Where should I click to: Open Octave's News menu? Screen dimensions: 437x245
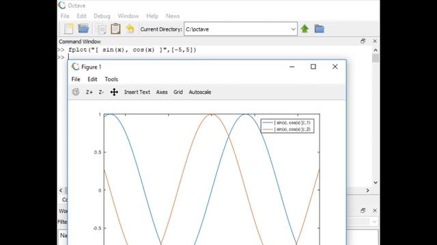click(x=173, y=16)
